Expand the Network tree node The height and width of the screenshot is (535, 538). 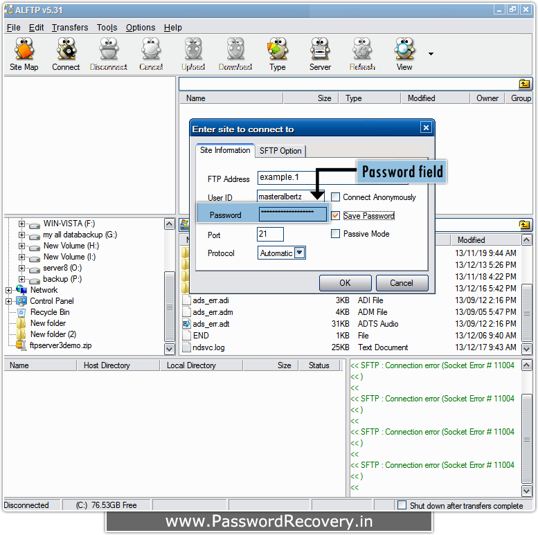pos(8,290)
